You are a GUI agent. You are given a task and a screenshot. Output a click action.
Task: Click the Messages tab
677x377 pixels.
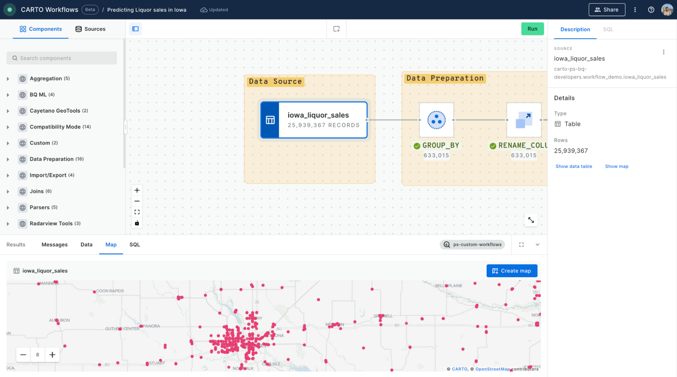point(54,244)
